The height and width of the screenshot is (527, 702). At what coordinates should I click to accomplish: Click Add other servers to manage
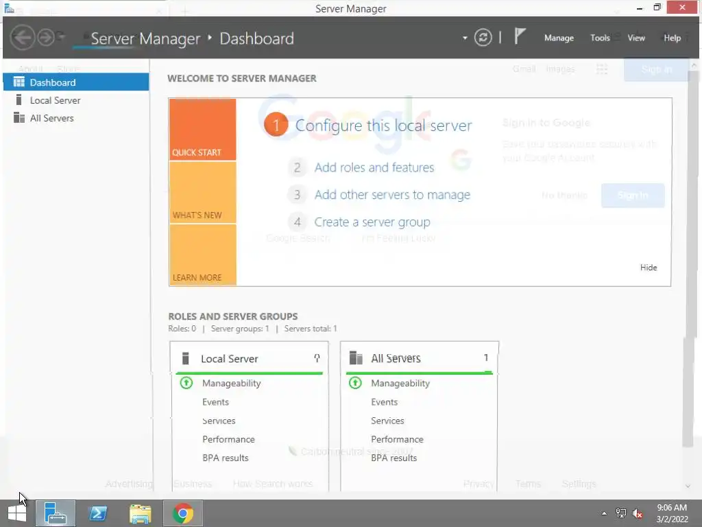[392, 195]
